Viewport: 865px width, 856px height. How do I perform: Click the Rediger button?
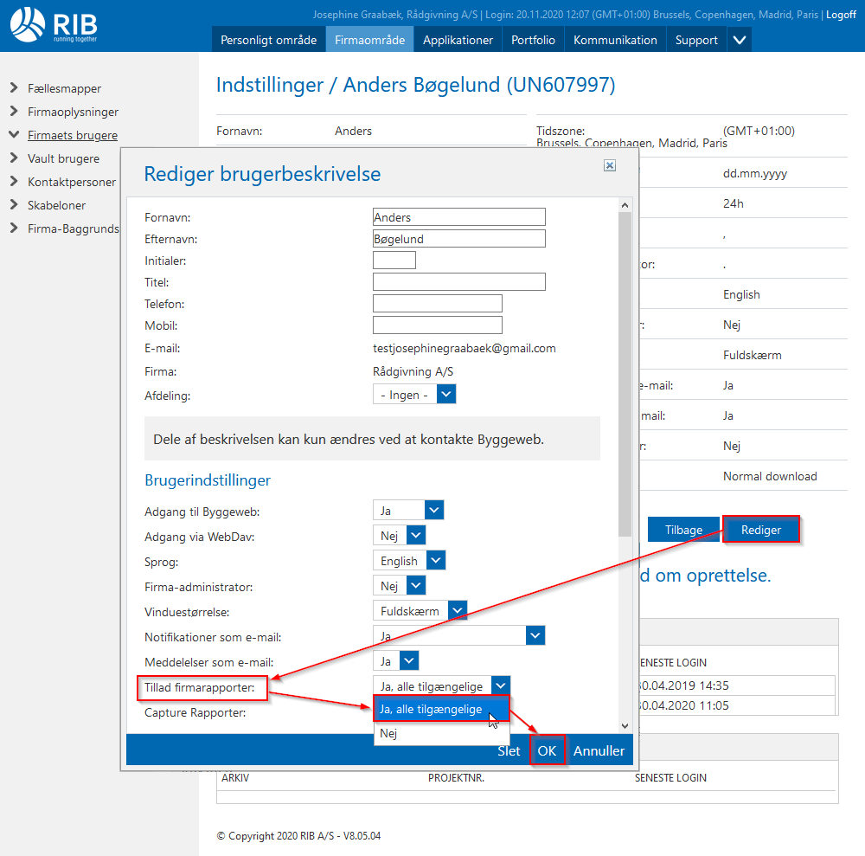point(760,530)
